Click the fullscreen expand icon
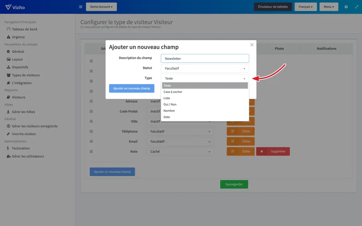This screenshot has width=362, height=226. [357, 7]
